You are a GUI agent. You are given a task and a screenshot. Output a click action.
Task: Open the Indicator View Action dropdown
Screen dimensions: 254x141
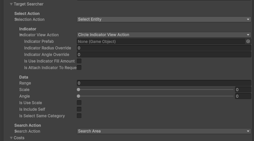164,35
